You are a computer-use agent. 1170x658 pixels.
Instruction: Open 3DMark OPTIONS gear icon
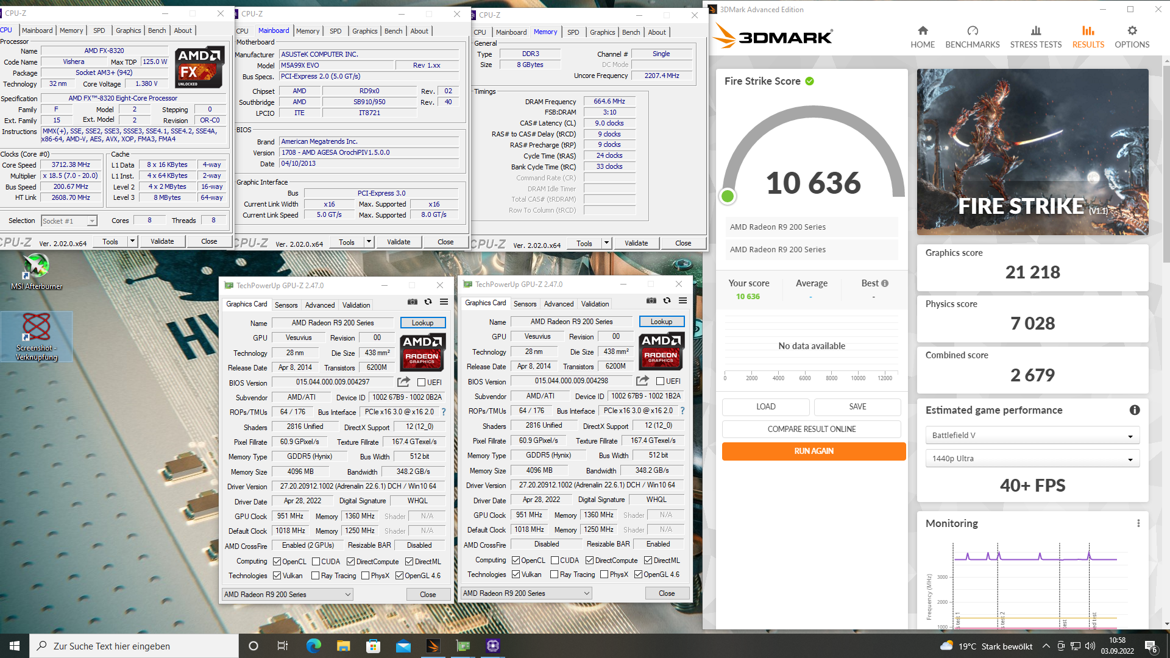click(1132, 30)
